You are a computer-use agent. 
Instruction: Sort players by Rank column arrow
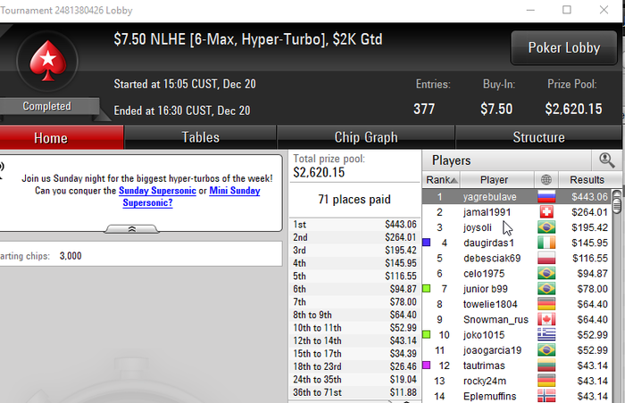(441, 179)
